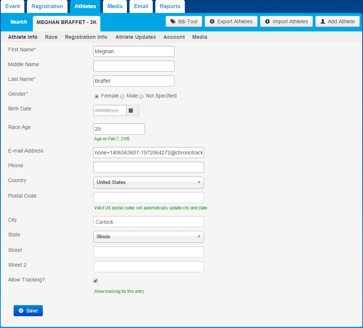363x328 pixels.
Task: Click the Race Age field
Action: coord(119,129)
